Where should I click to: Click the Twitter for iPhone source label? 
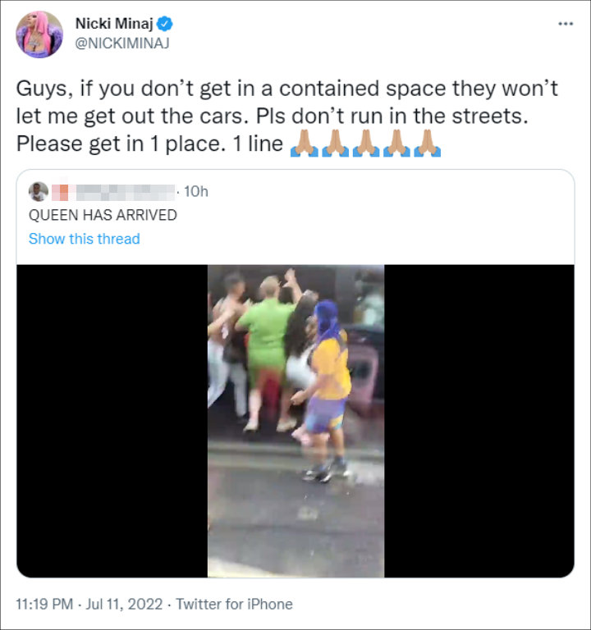coord(234,604)
